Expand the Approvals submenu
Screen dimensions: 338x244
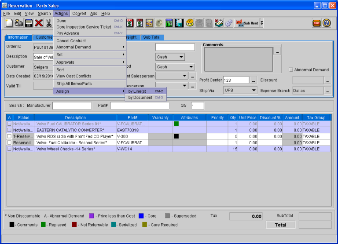90,62
